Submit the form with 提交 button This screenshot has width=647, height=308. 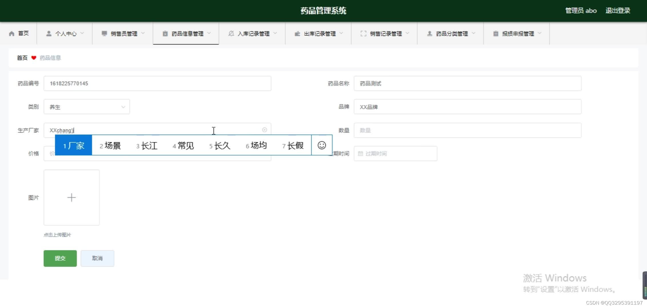coord(60,258)
